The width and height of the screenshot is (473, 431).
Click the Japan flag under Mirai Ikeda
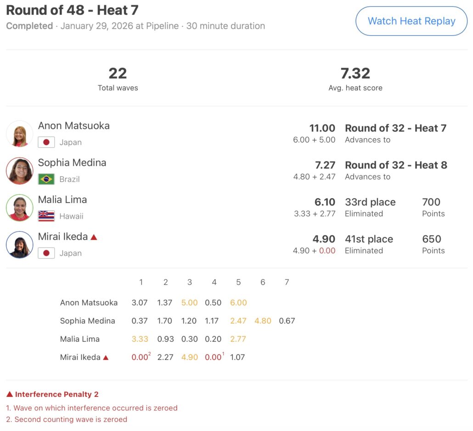point(46,253)
